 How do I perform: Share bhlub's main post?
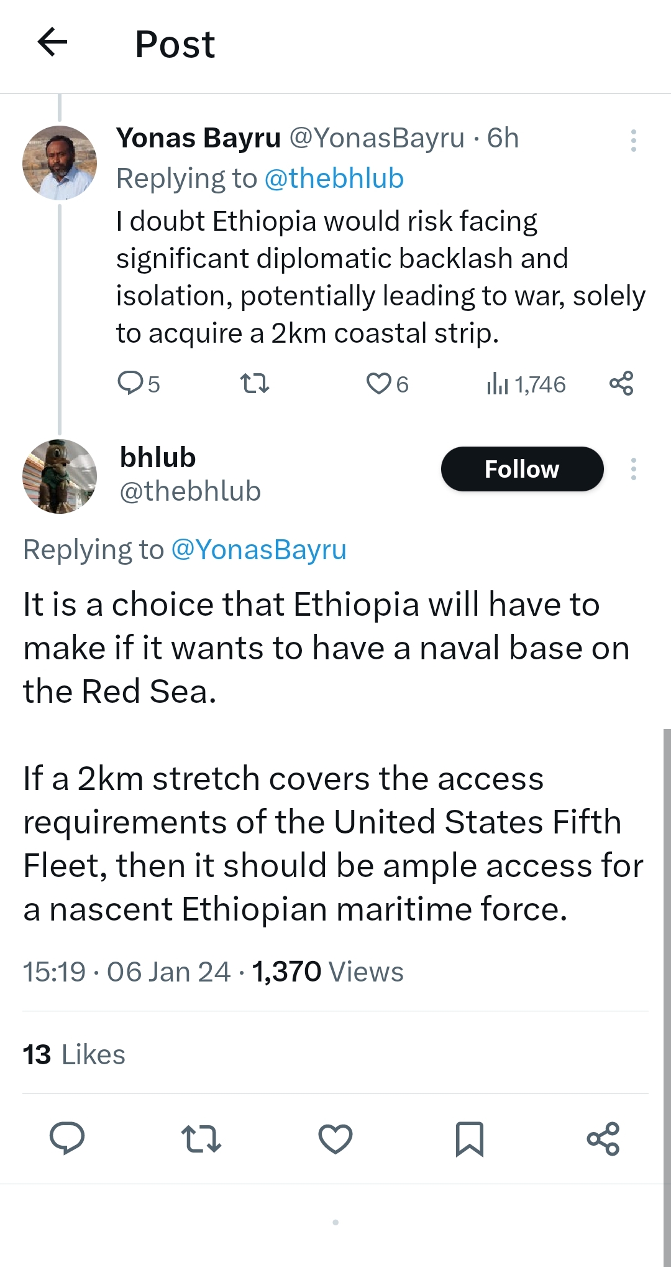click(603, 1138)
